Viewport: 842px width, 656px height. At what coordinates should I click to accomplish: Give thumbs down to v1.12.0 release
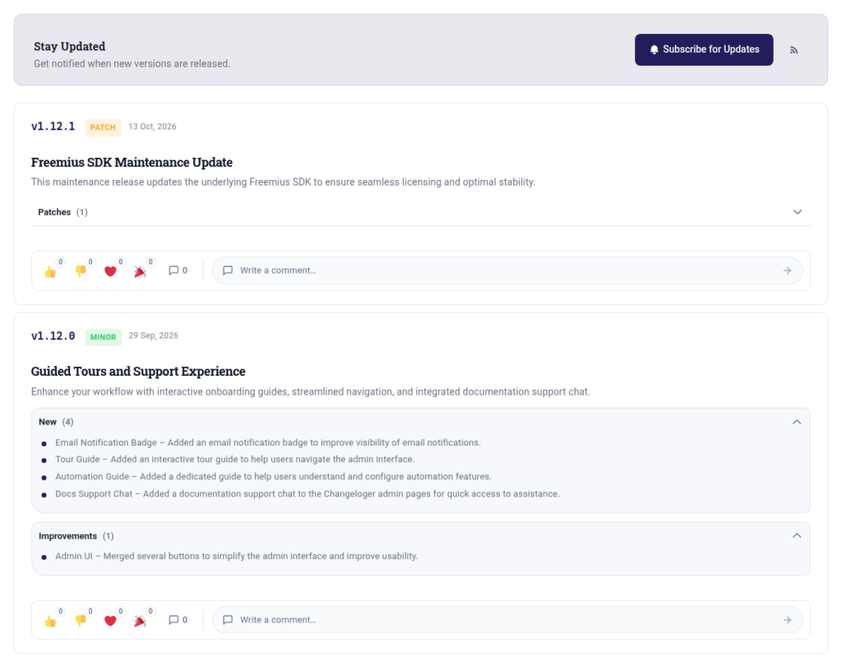tap(81, 621)
